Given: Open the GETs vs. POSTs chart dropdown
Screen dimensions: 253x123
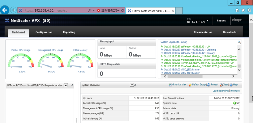Looking at the screenshot, I should (66, 85).
